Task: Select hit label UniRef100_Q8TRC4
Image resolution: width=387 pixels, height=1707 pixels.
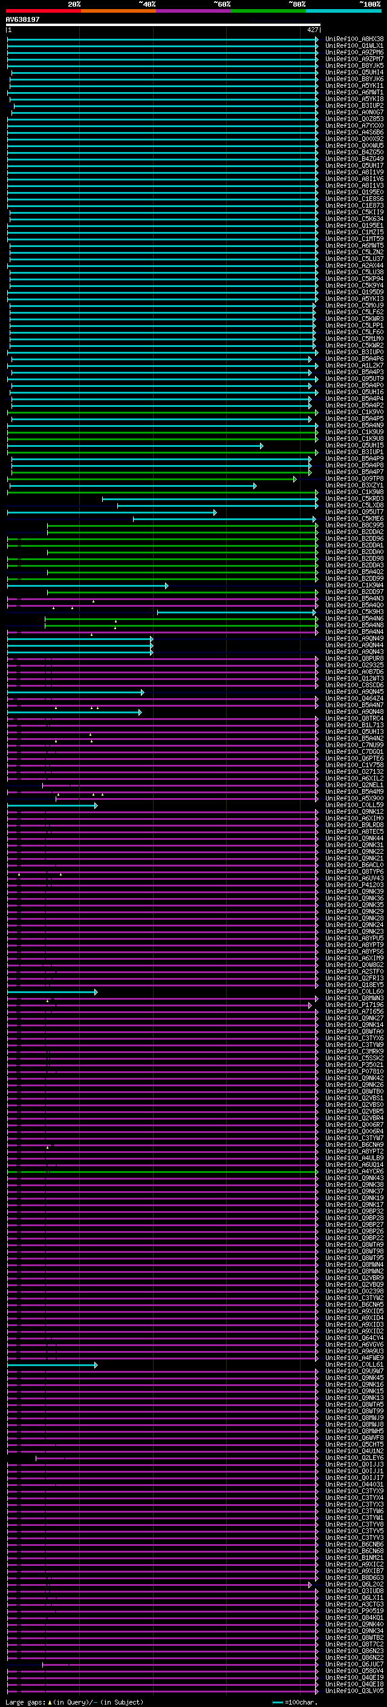Action: (x=354, y=718)
